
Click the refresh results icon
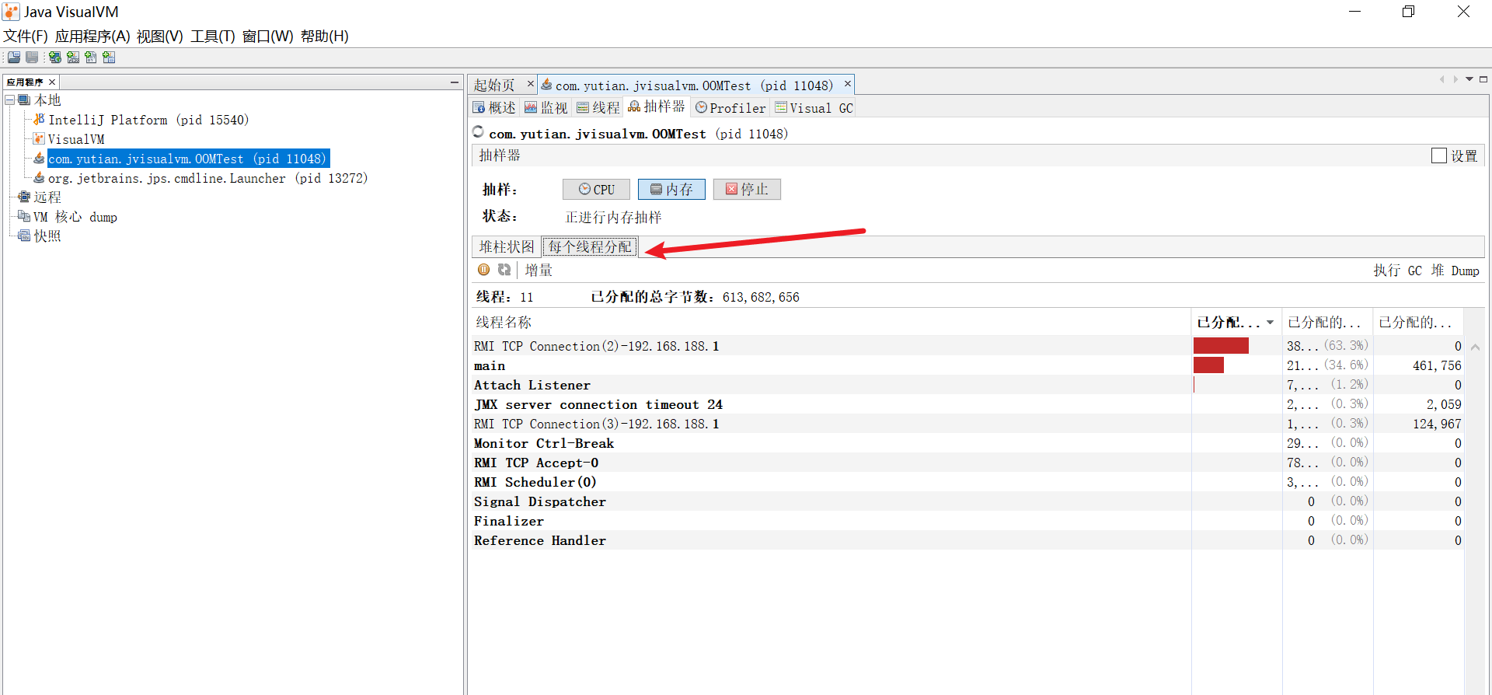click(x=504, y=270)
